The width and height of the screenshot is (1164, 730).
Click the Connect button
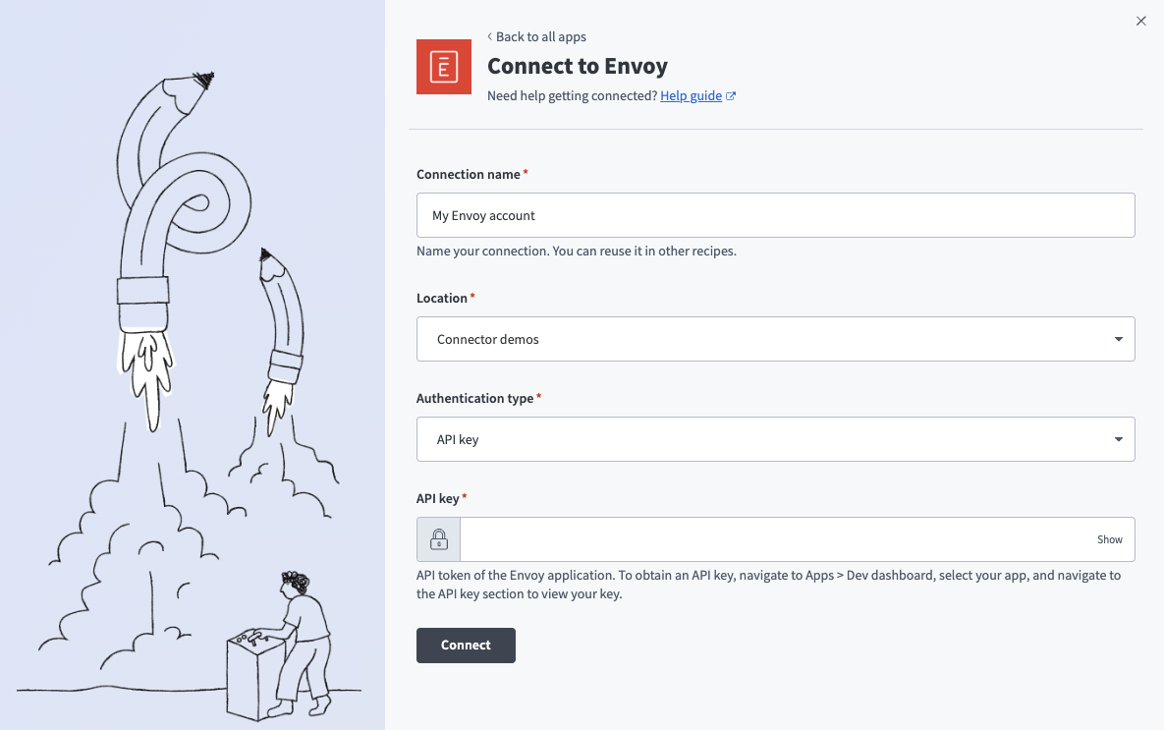point(466,645)
